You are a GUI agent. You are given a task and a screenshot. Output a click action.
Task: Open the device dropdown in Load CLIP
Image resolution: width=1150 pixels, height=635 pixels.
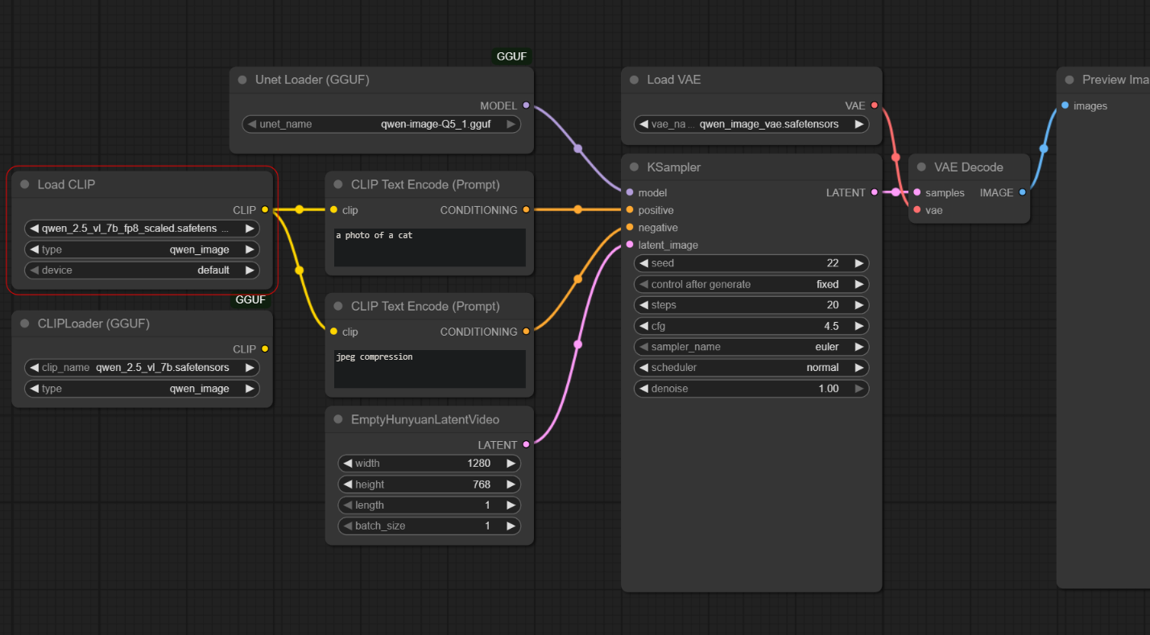143,270
